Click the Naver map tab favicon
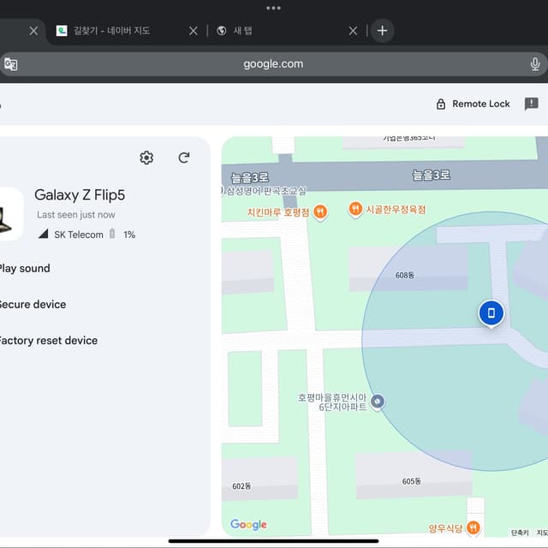 [x=62, y=31]
